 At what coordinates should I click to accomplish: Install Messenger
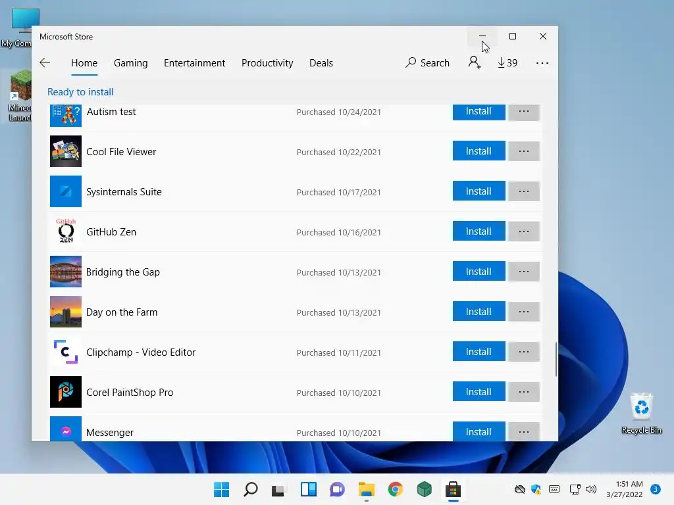tap(479, 431)
